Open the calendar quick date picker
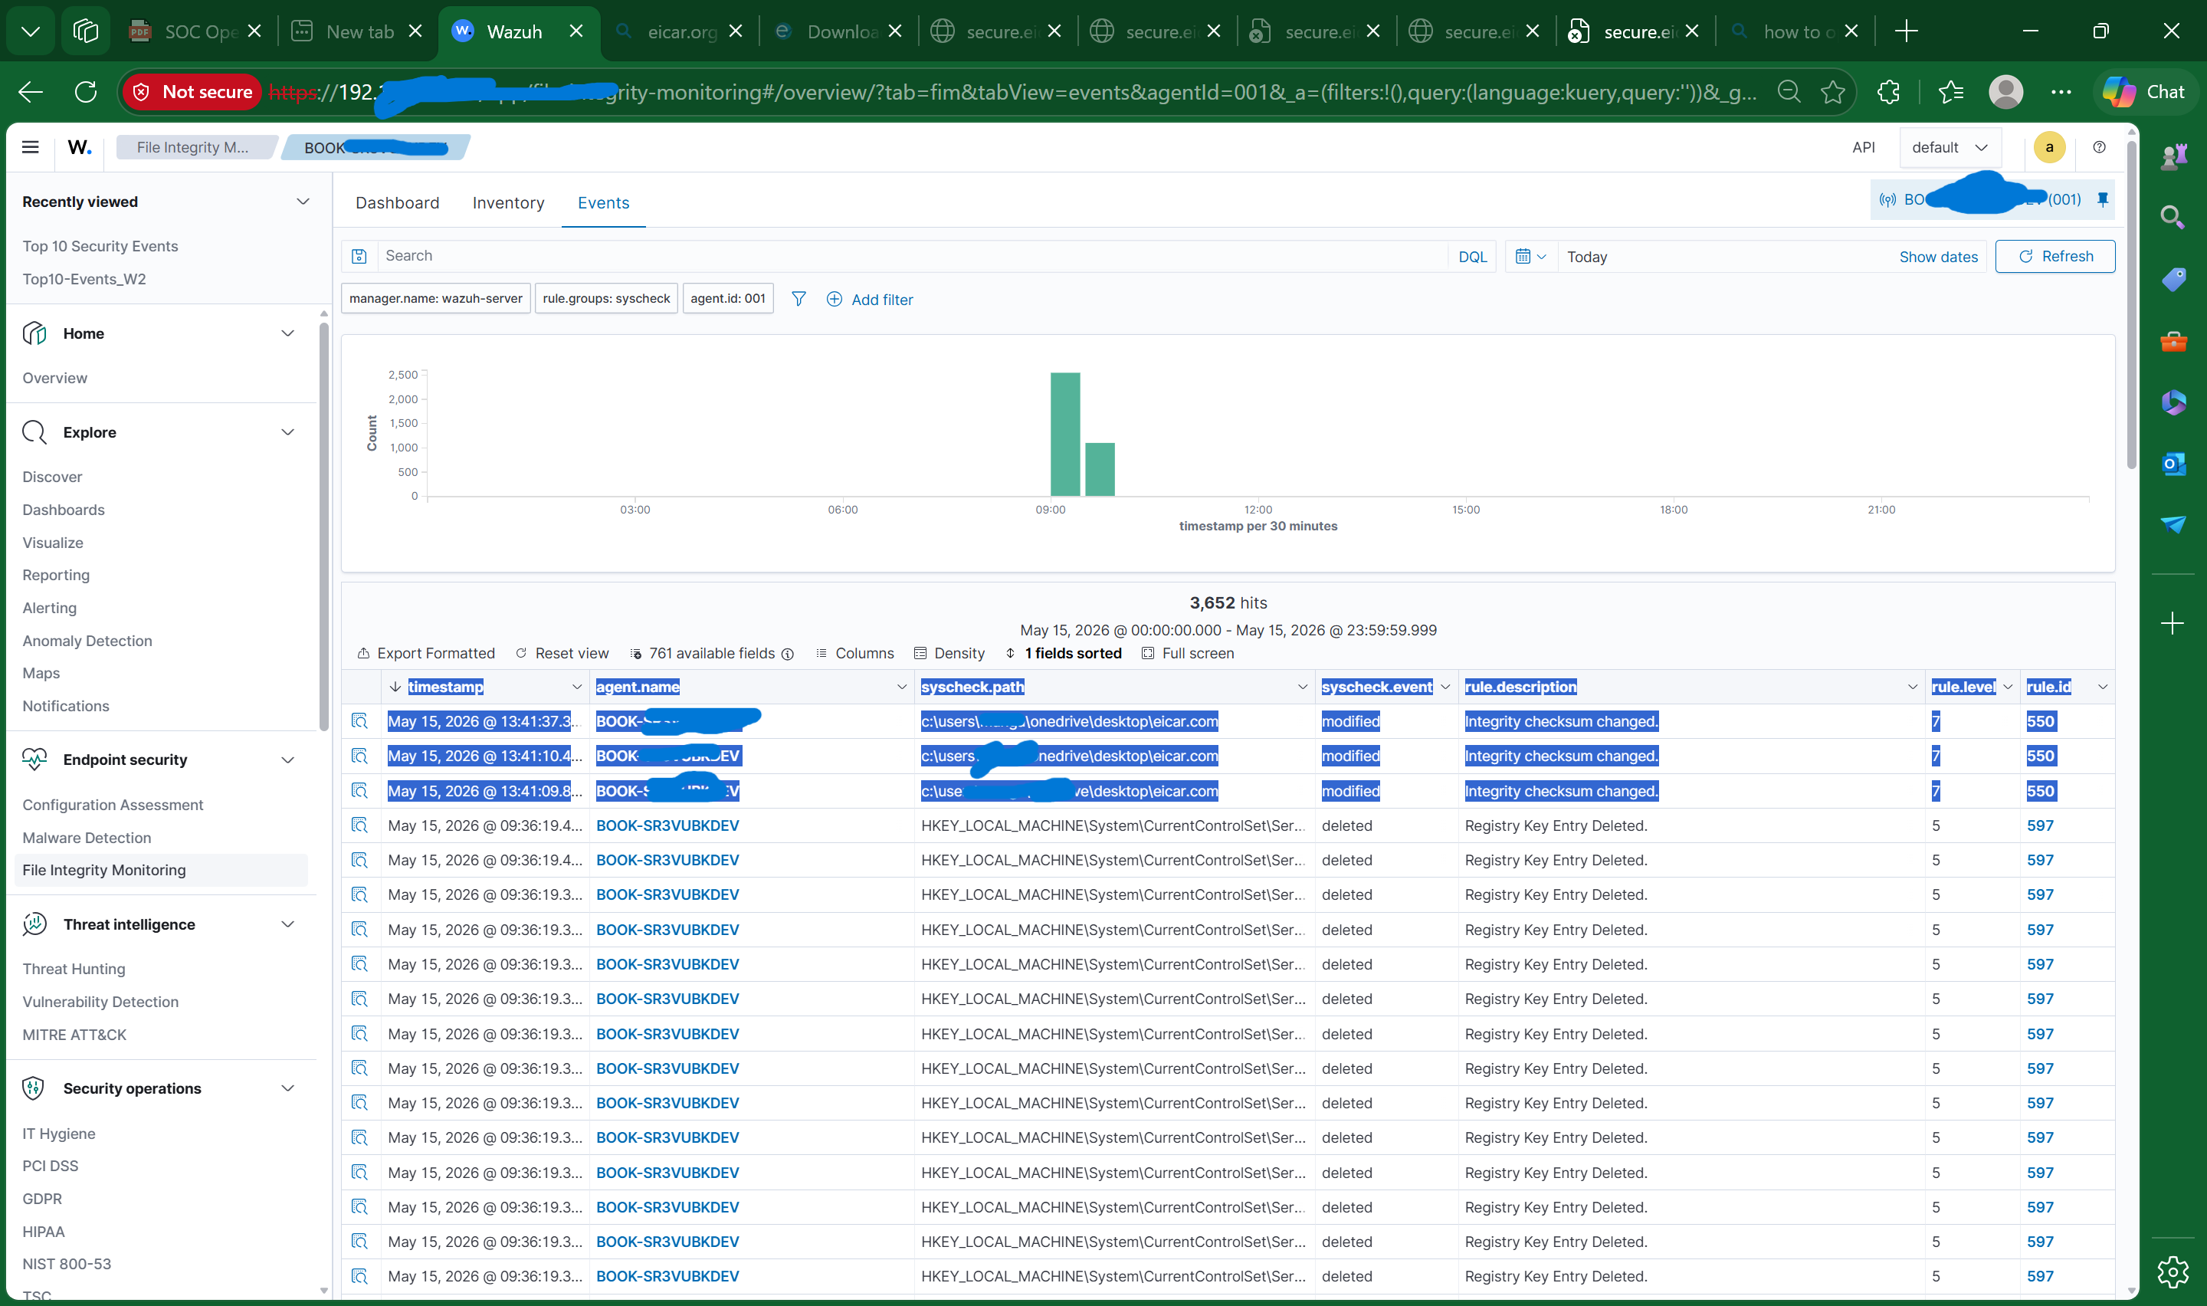Image resolution: width=2207 pixels, height=1306 pixels. 1530,256
